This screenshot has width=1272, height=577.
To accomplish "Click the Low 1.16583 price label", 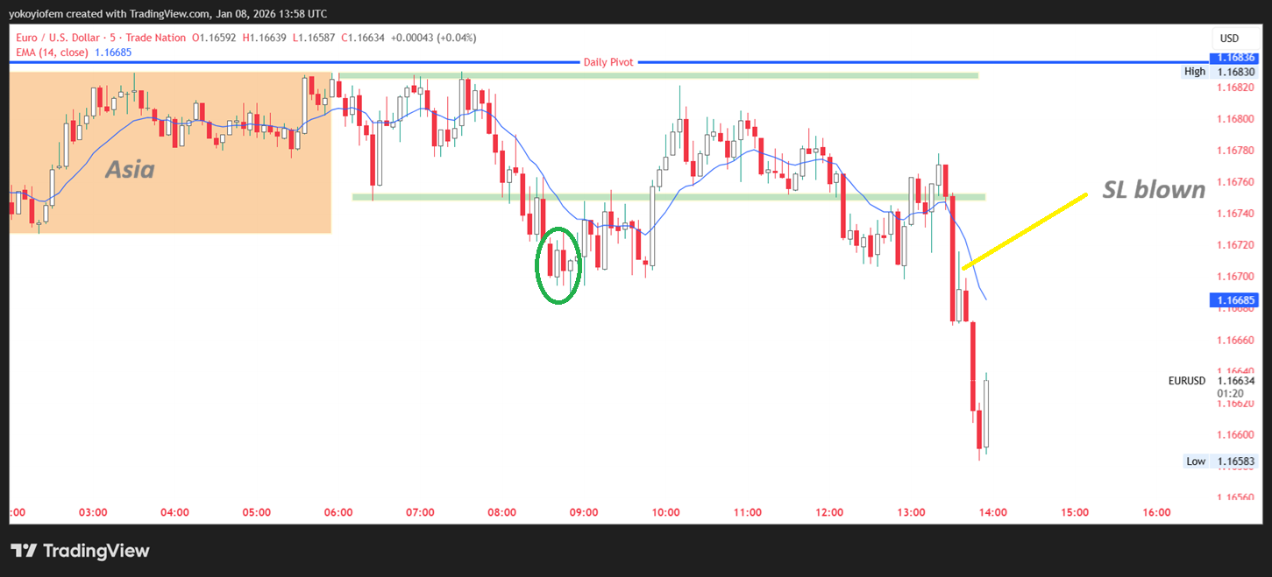I will pyautogui.click(x=1219, y=461).
